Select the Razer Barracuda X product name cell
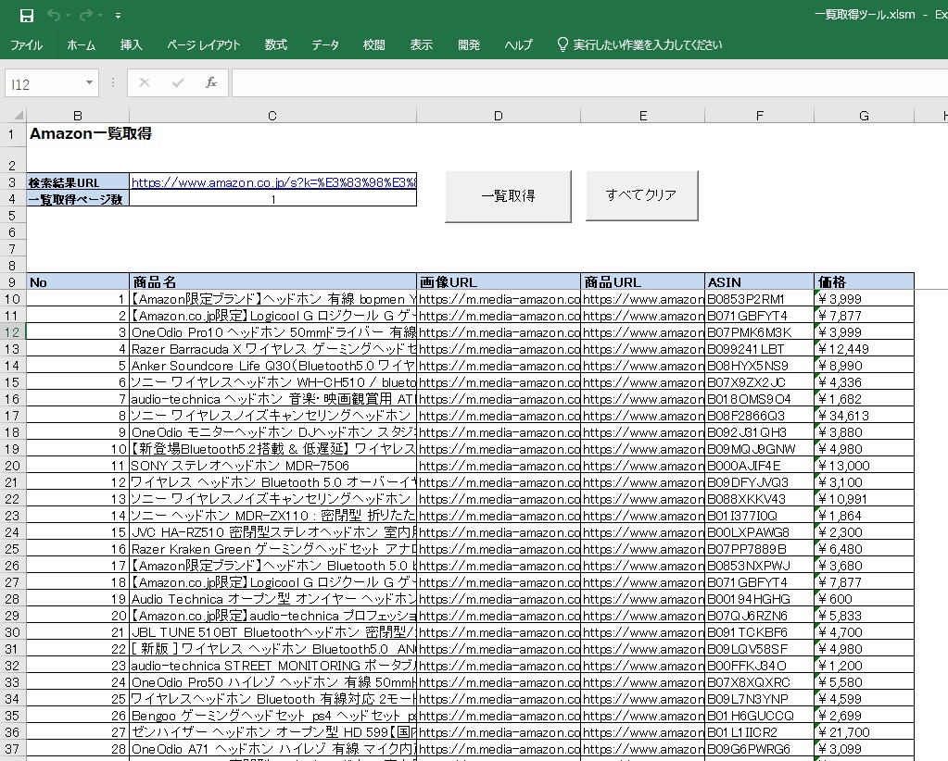Image resolution: width=948 pixels, height=761 pixels. click(x=272, y=348)
